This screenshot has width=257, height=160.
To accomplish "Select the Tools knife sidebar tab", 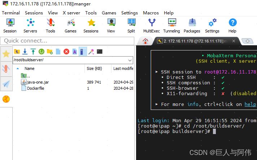I will pyautogui.click(x=6, y=69).
